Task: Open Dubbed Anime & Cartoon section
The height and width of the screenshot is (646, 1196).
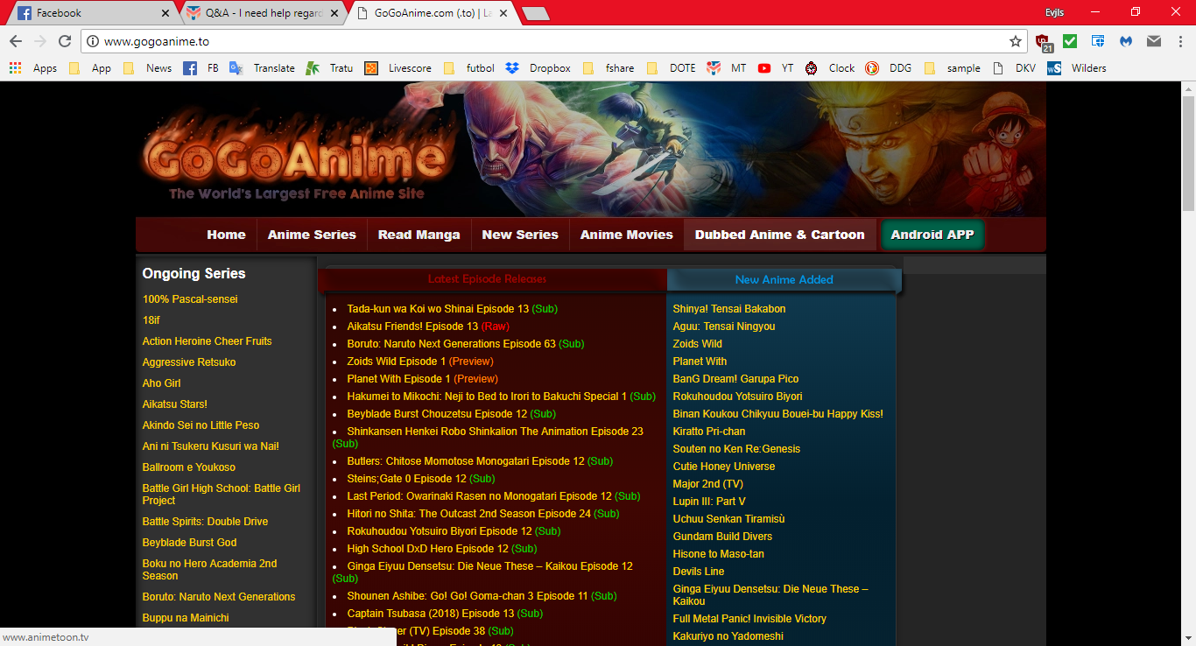Action: click(779, 235)
